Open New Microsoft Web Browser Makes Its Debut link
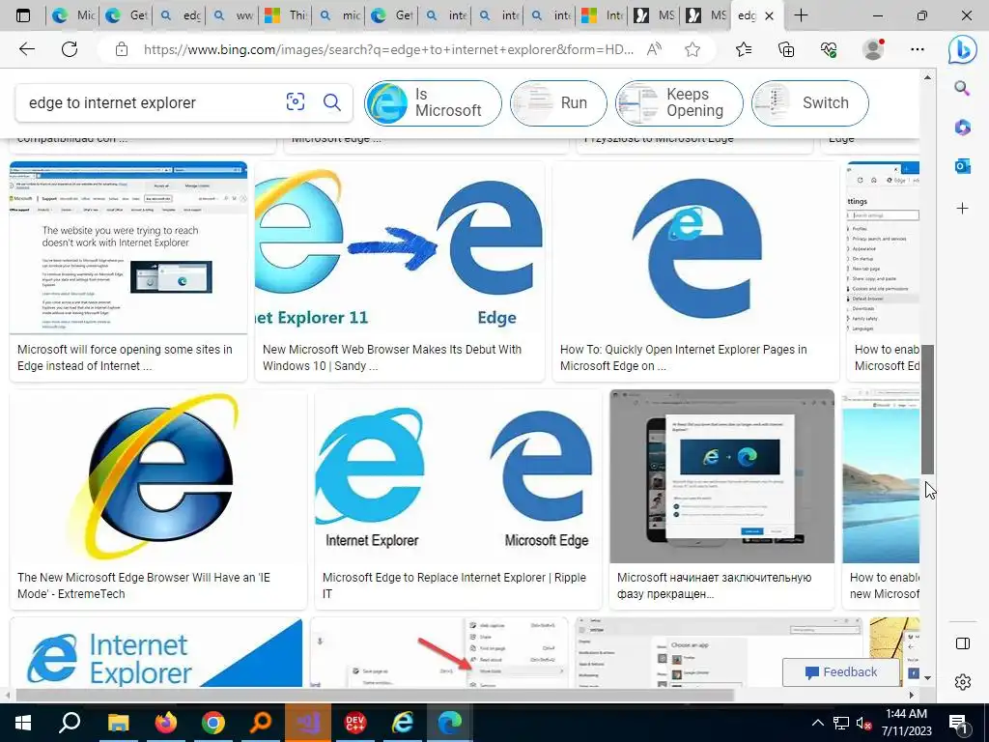 point(392,357)
